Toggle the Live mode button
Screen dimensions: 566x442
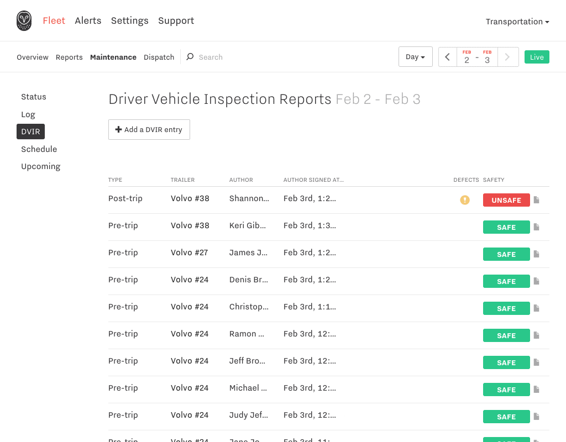[537, 57]
